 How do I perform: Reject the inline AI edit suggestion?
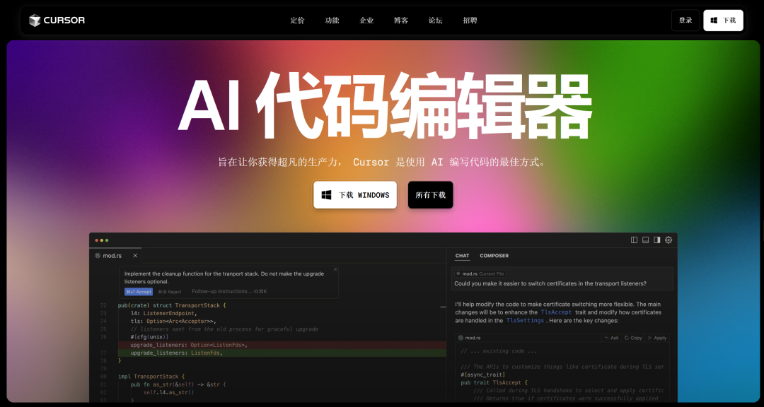coord(170,292)
